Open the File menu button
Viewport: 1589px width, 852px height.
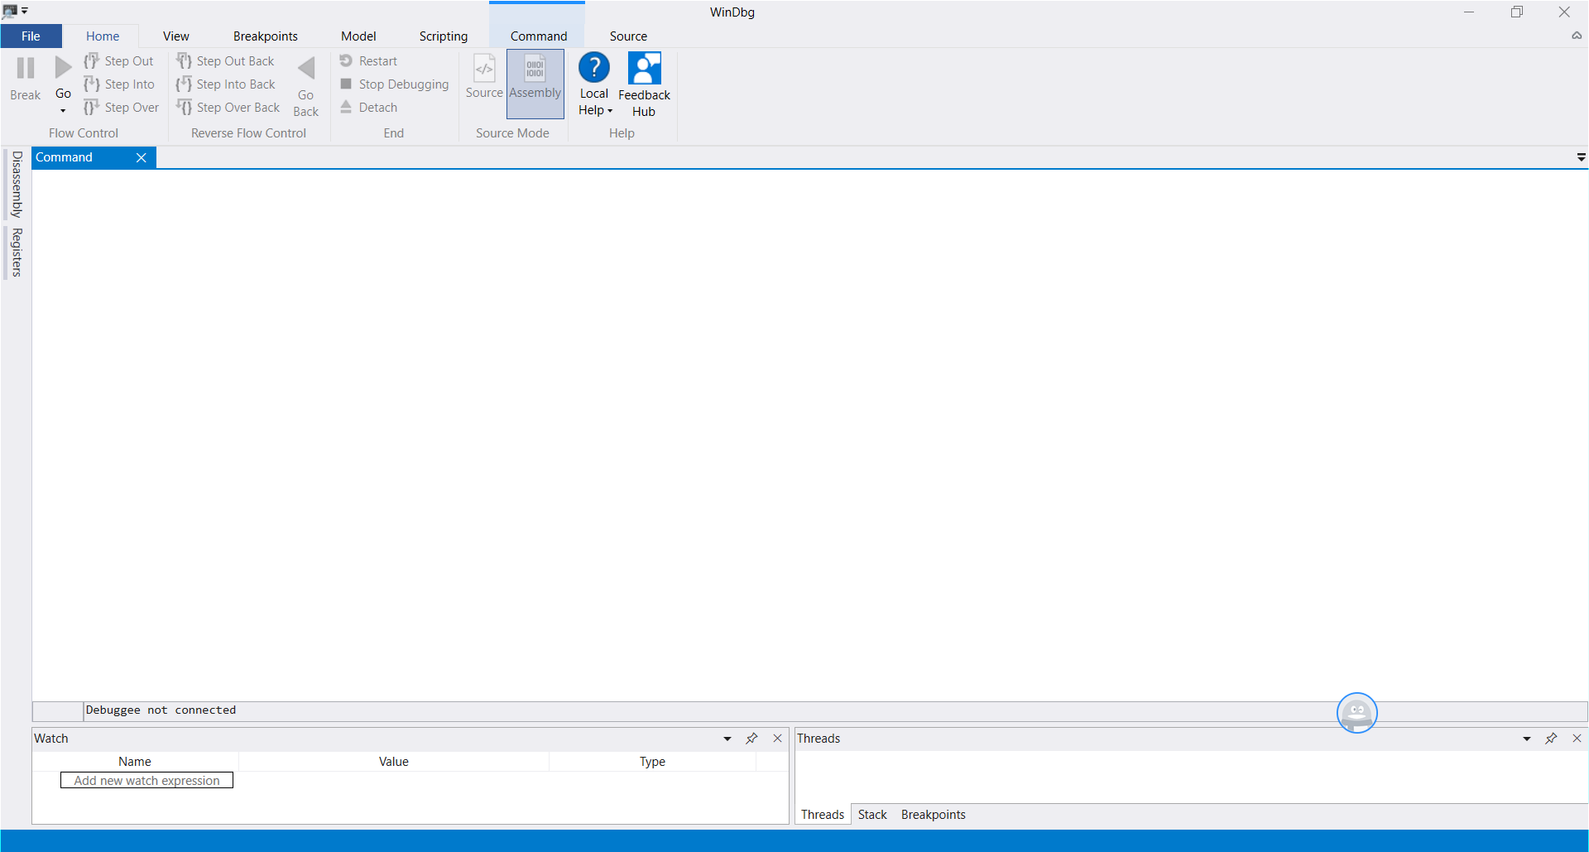31,36
